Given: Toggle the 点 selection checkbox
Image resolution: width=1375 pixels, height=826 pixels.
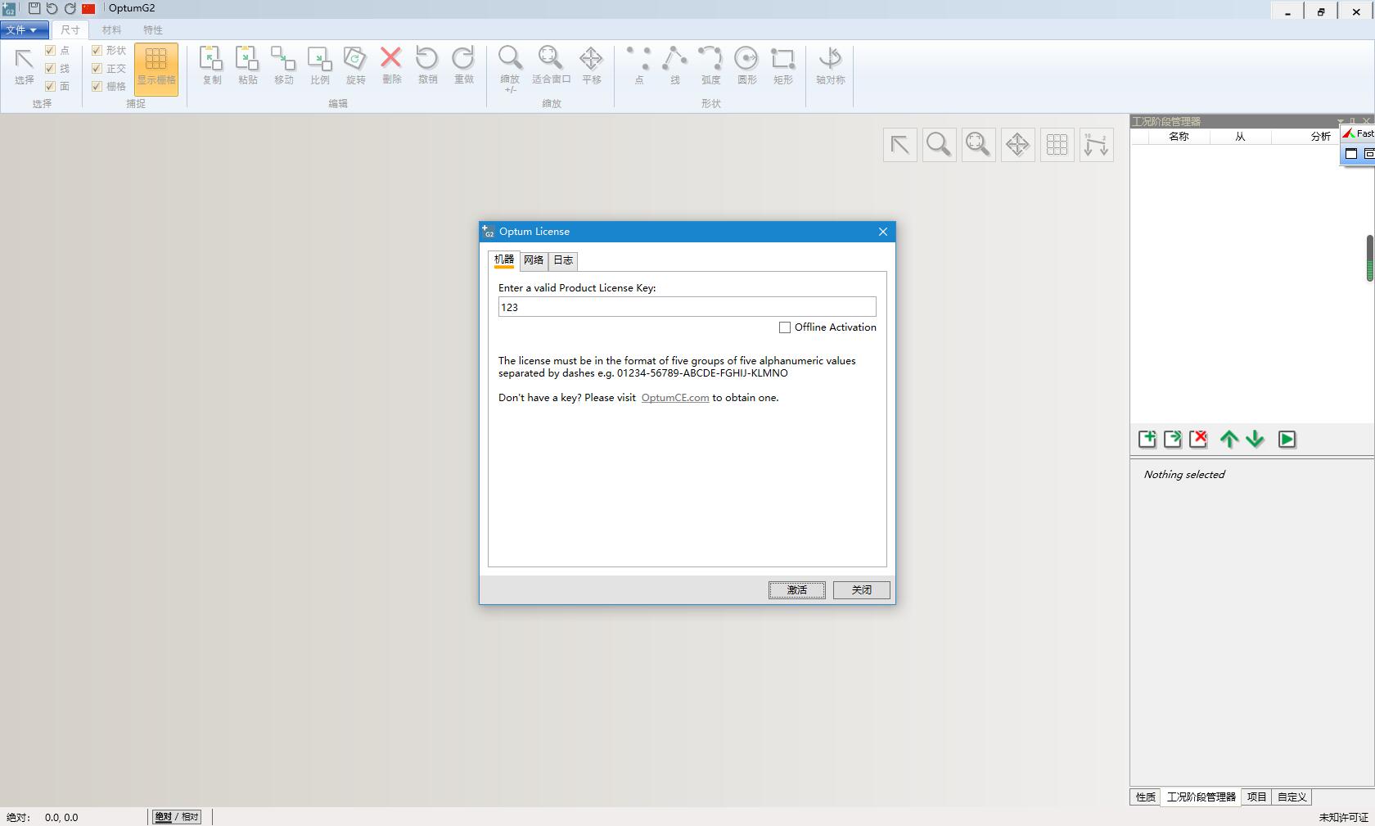Looking at the screenshot, I should 50,51.
